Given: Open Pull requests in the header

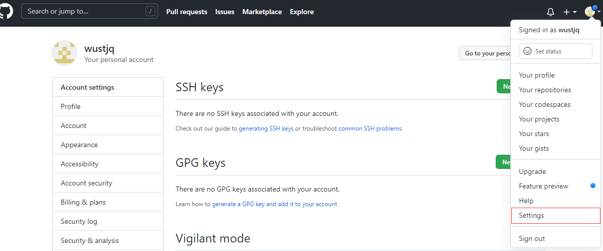Looking at the screenshot, I should 186,12.
